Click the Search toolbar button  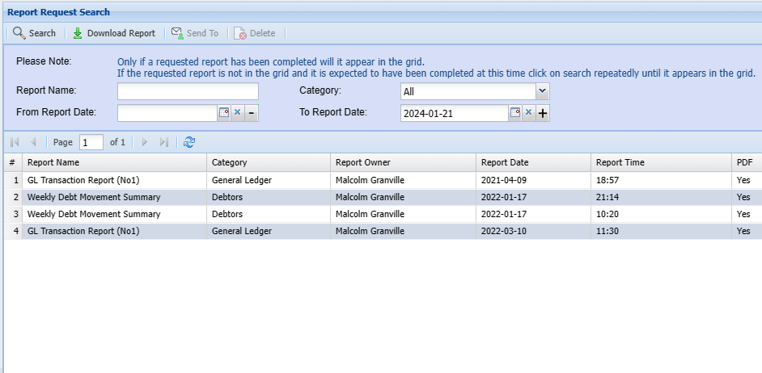click(35, 33)
